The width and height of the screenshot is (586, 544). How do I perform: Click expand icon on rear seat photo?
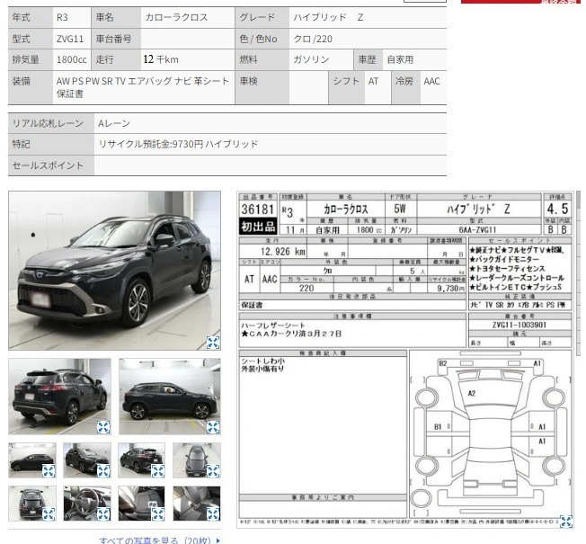[213, 514]
